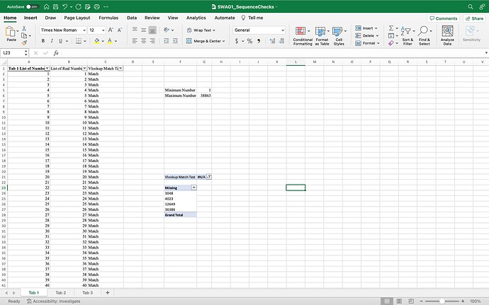Adjust the zoom slider in the status bar
The width and height of the screenshot is (489, 305).
pyautogui.click(x=442, y=301)
